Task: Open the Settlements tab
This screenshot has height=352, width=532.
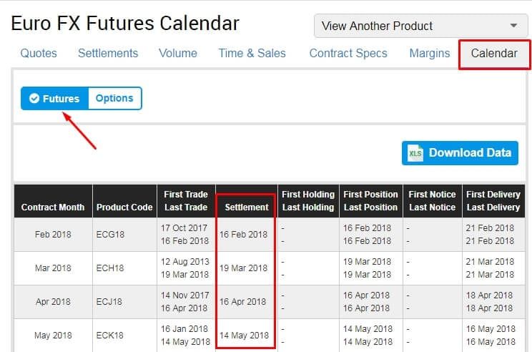Action: [x=108, y=53]
